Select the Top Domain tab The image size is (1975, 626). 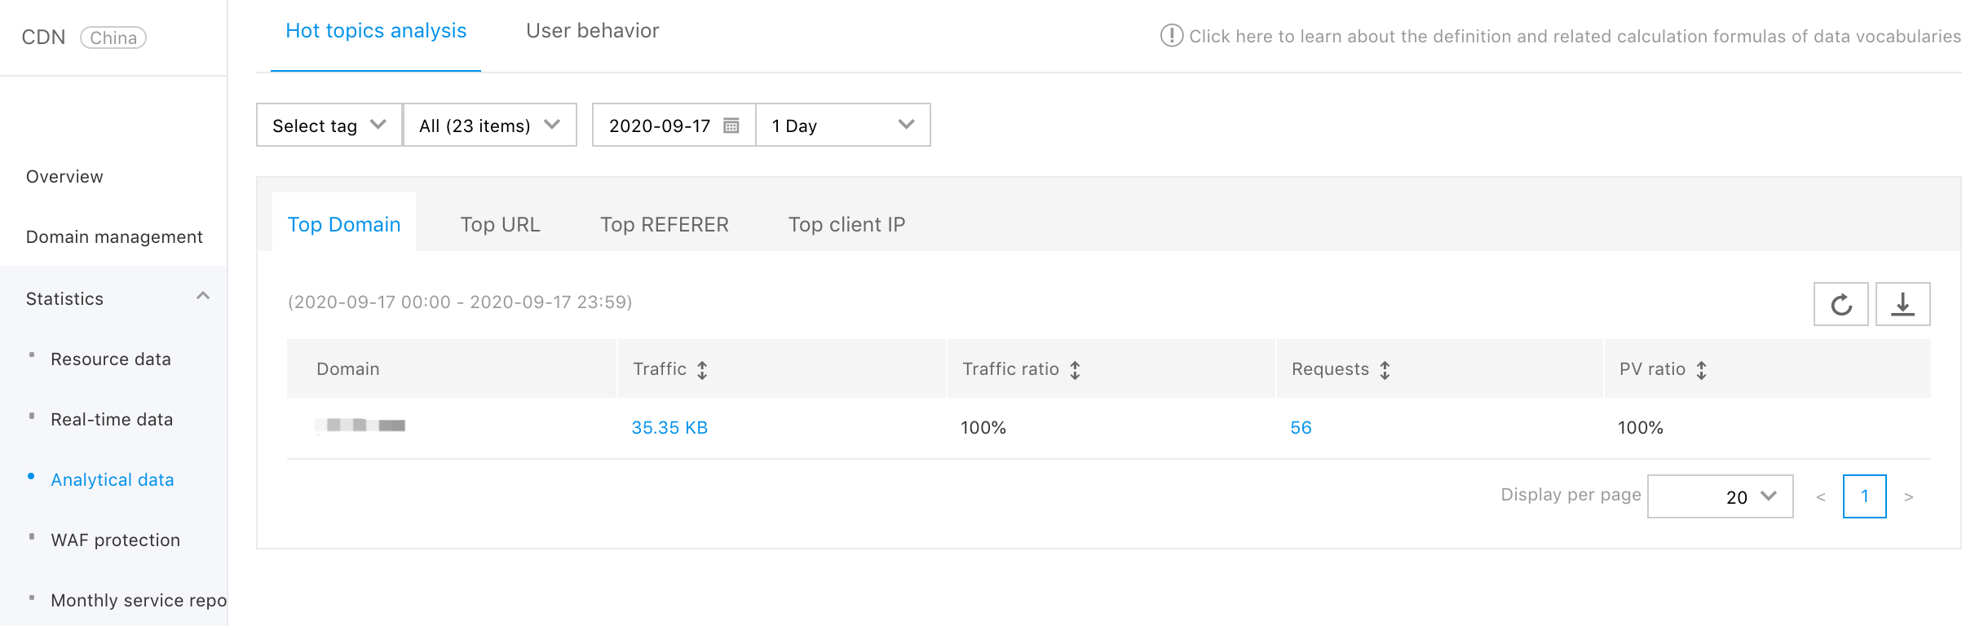pyautogui.click(x=344, y=224)
